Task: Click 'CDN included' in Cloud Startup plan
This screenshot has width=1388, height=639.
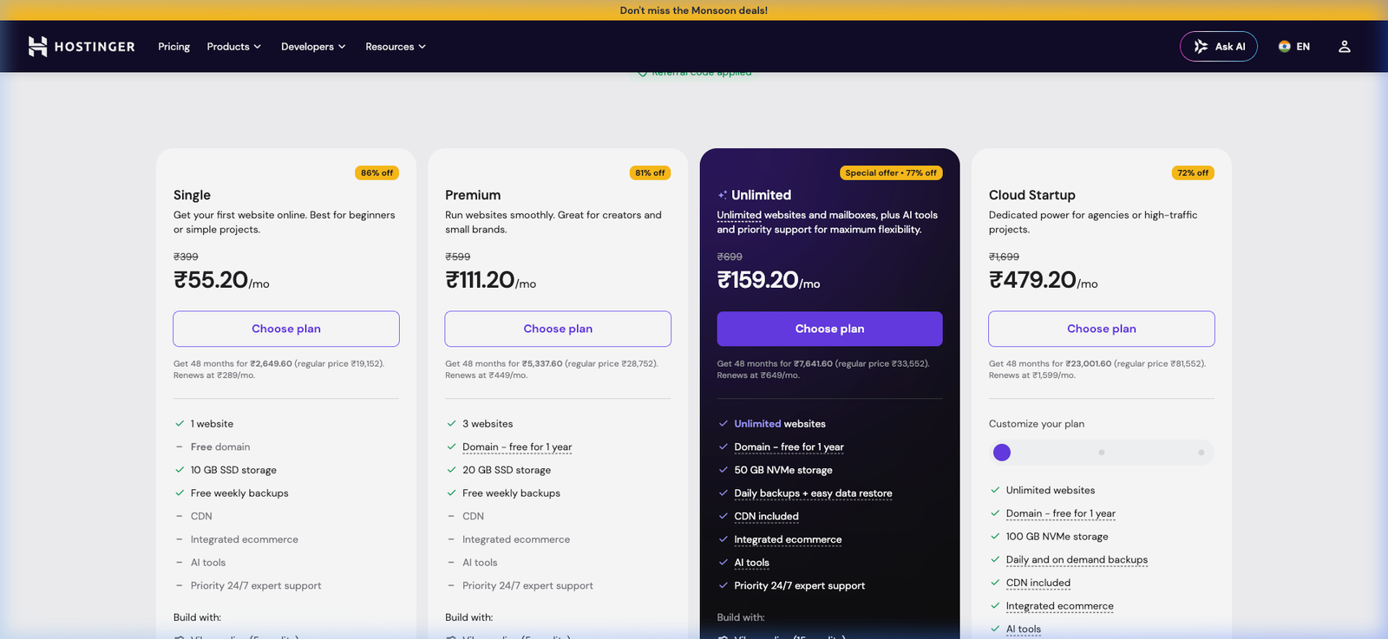Action: pos(1038,583)
